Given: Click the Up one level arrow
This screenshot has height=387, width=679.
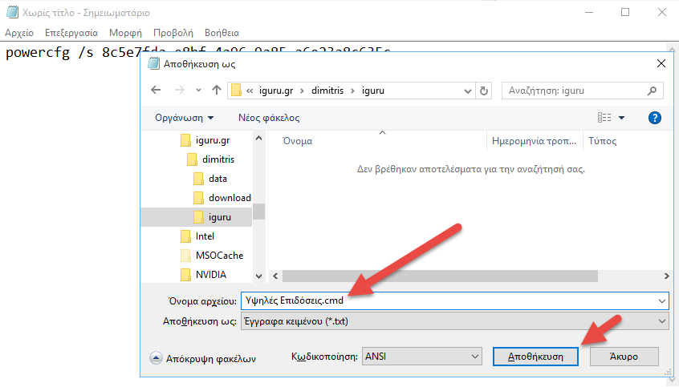Looking at the screenshot, I should [216, 91].
